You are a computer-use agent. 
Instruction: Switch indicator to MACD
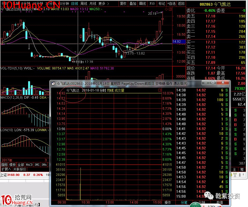[x=29, y=165]
